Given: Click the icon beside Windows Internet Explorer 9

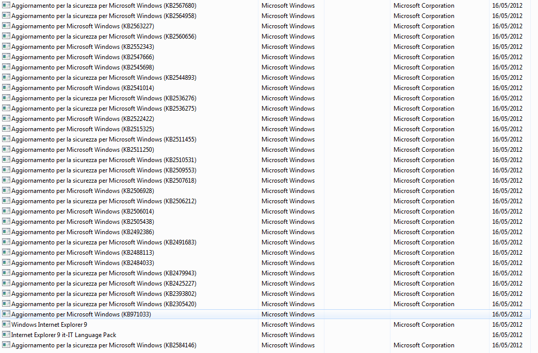Looking at the screenshot, I should pyautogui.click(x=6, y=324).
